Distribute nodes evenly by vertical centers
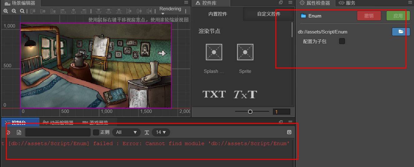Screen dimensions: 414x167 pos(109,11)
